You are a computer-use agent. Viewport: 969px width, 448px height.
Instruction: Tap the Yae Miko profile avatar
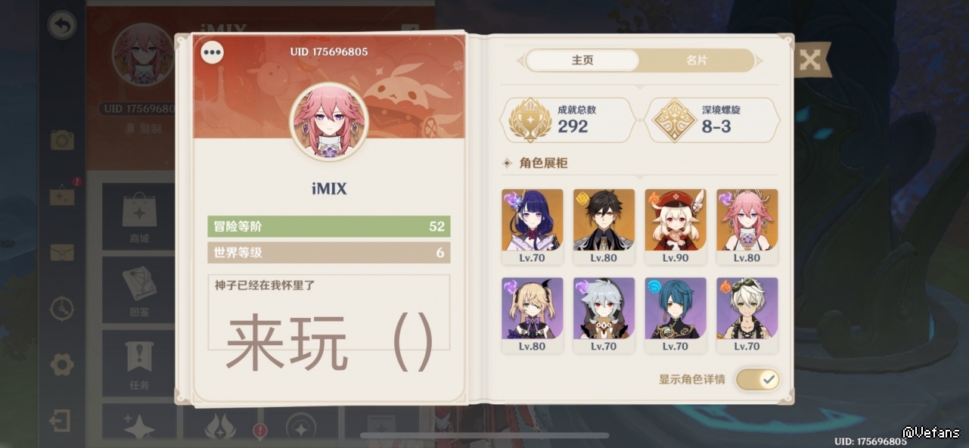[329, 122]
